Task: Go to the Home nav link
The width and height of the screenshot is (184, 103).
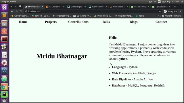Action: 23,22
